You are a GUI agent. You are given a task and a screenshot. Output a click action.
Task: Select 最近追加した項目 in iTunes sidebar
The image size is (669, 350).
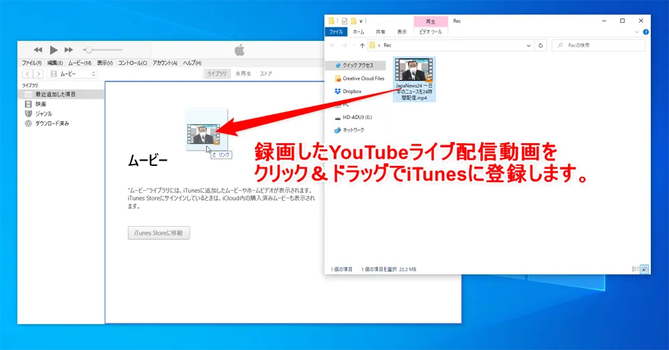[x=62, y=94]
